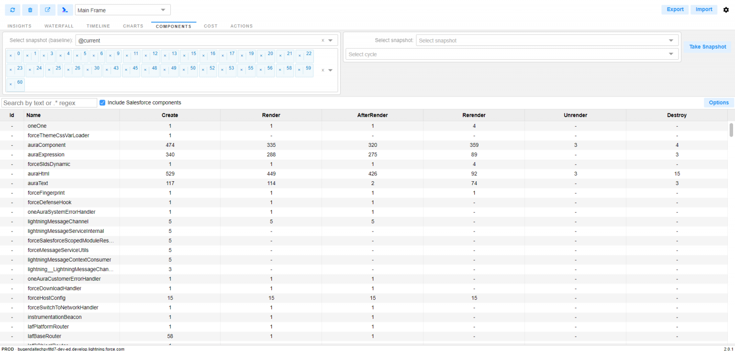Switch to the WATERFALL tab
Viewport: 735px width, 351px height.
click(x=59, y=26)
